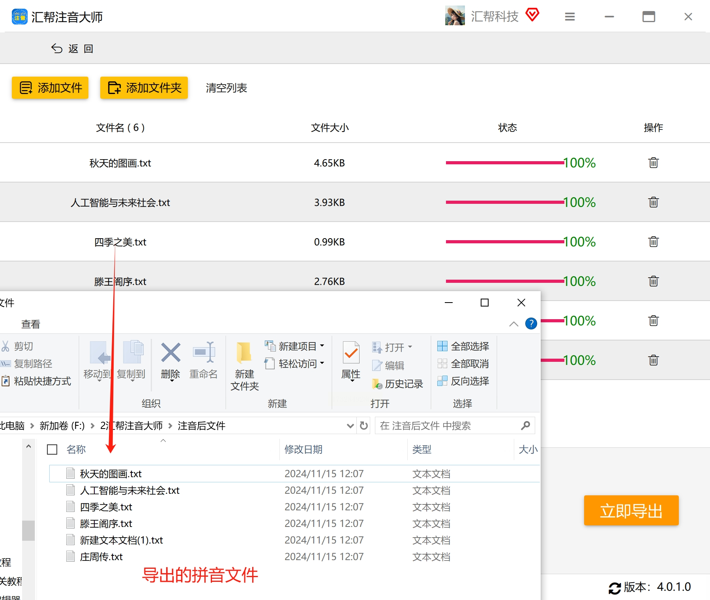The image size is (710, 600).
Task: Click Select All (全部选择) option
Action: point(463,346)
